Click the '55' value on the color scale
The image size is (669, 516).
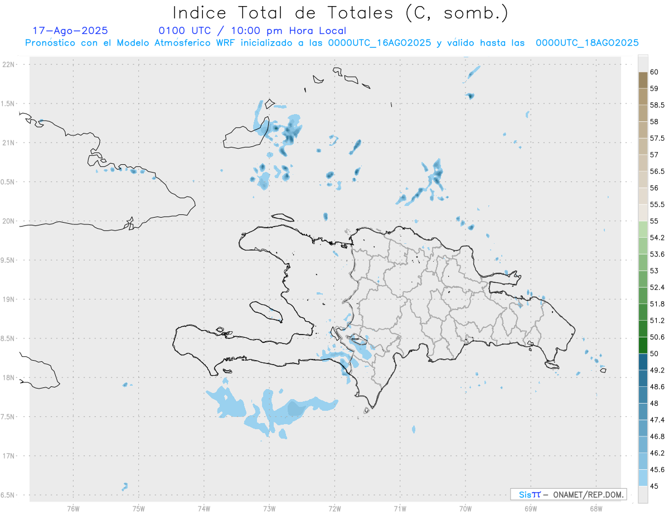point(655,221)
